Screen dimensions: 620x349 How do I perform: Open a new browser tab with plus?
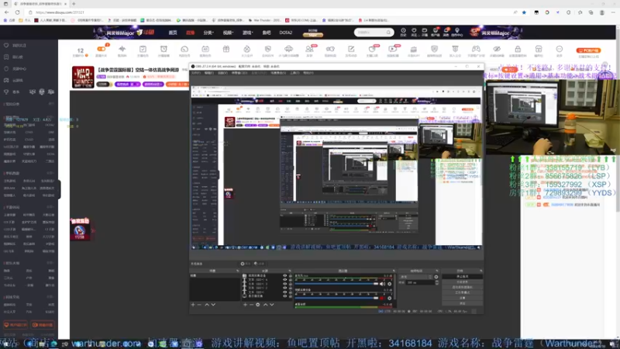(x=74, y=4)
